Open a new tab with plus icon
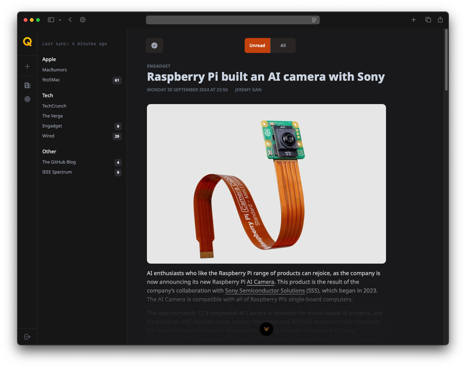Image resolution: width=466 pixels, height=368 pixels. pos(414,20)
